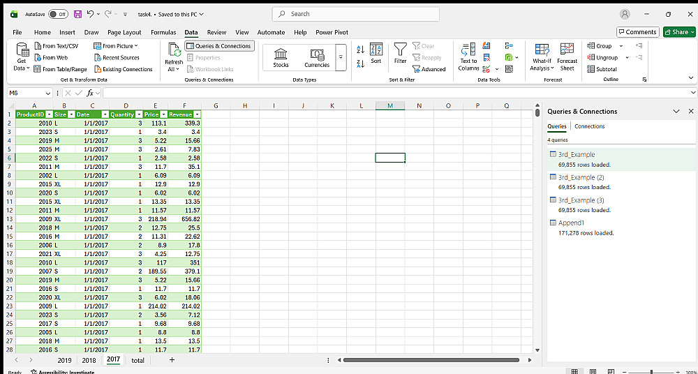Viewport: 698px width, 374px height.
Task: Expand the Data Types gallery
Action: [341, 57]
